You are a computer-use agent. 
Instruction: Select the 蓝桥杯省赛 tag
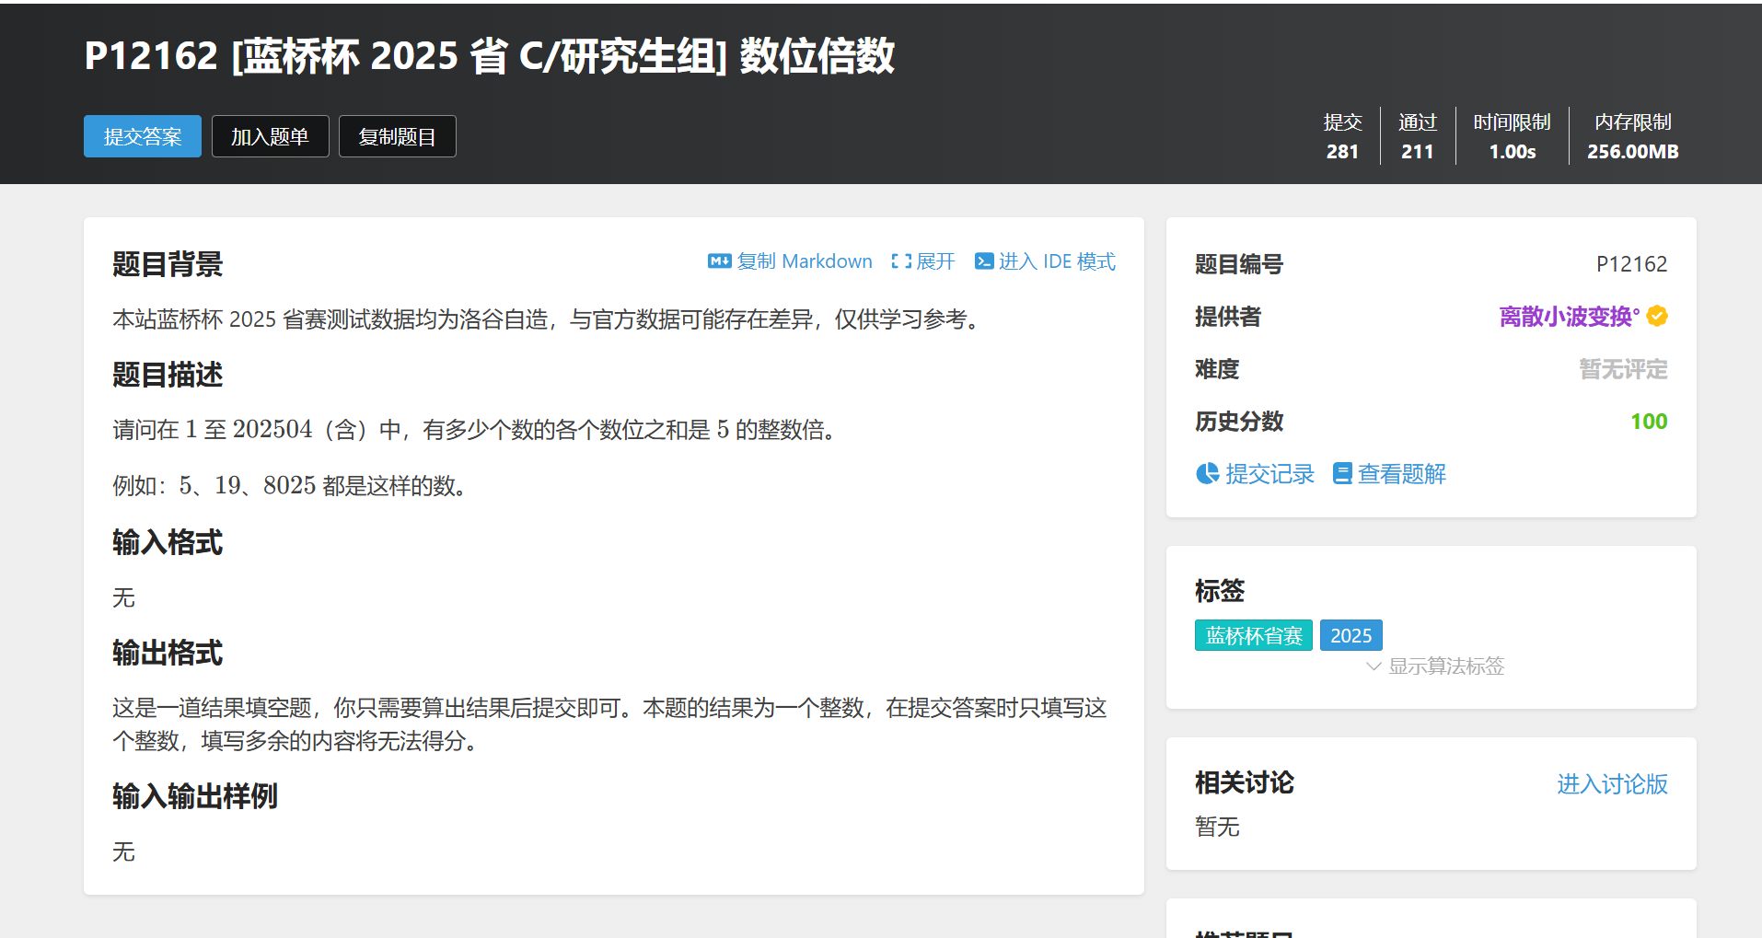click(x=1254, y=635)
